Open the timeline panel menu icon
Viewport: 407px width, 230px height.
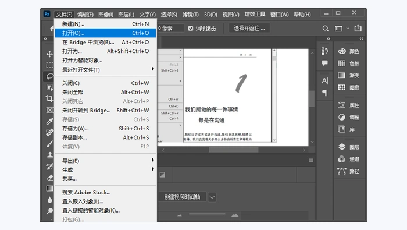pyautogui.click(x=310, y=160)
